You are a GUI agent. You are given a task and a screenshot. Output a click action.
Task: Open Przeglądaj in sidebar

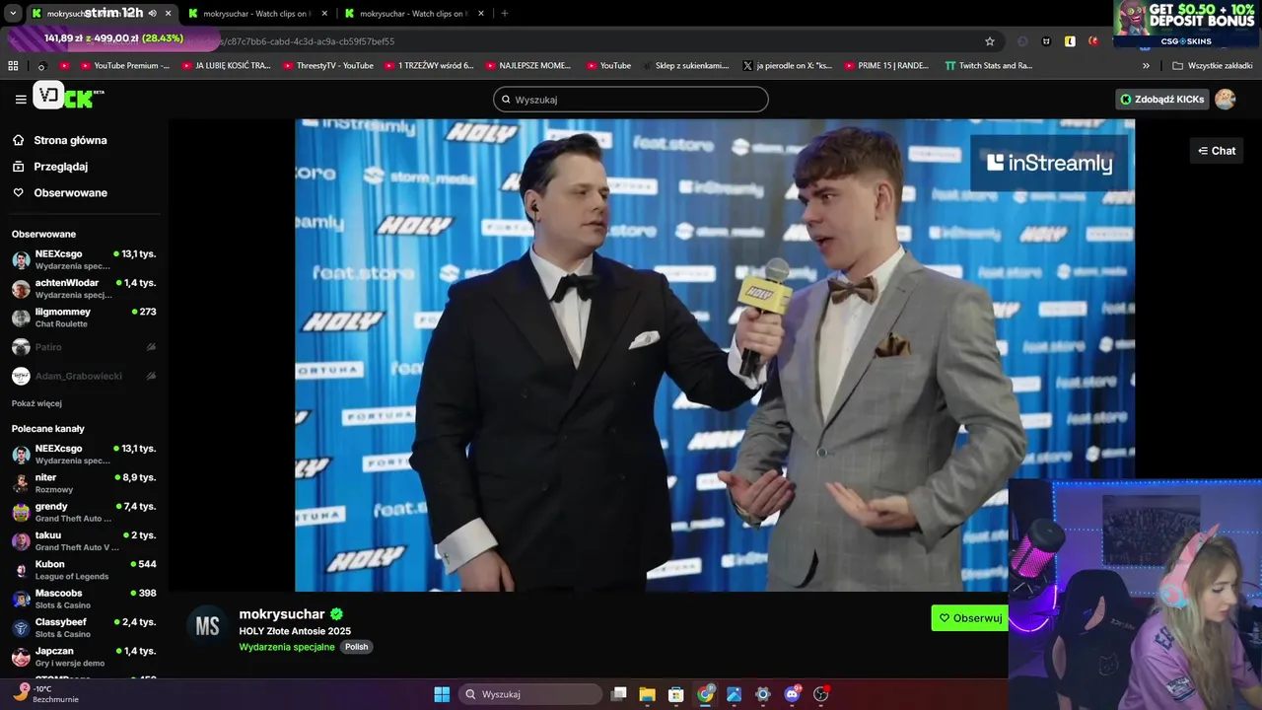60,167
